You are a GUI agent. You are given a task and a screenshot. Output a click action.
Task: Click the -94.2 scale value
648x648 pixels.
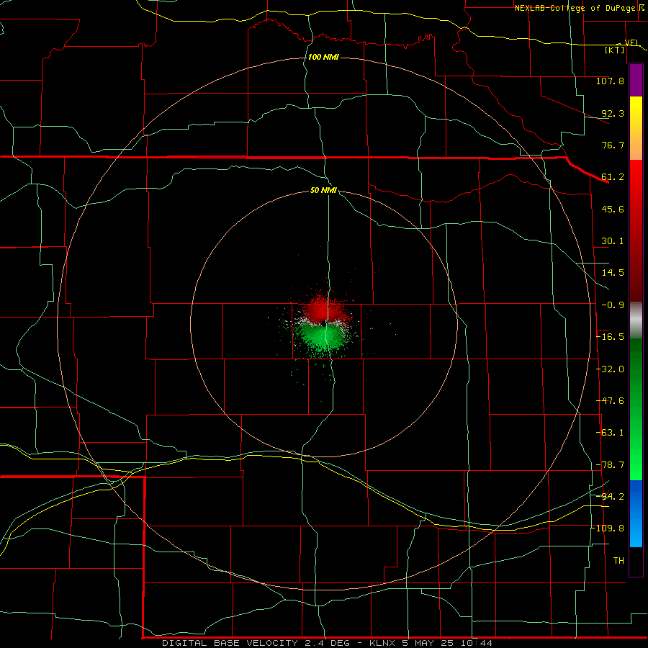coord(610,496)
